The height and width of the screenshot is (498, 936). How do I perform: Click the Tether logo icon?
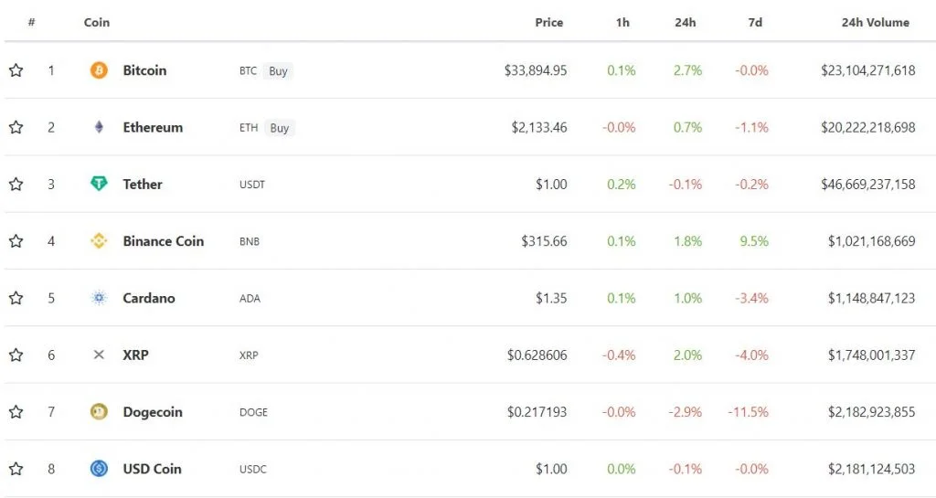coord(99,184)
